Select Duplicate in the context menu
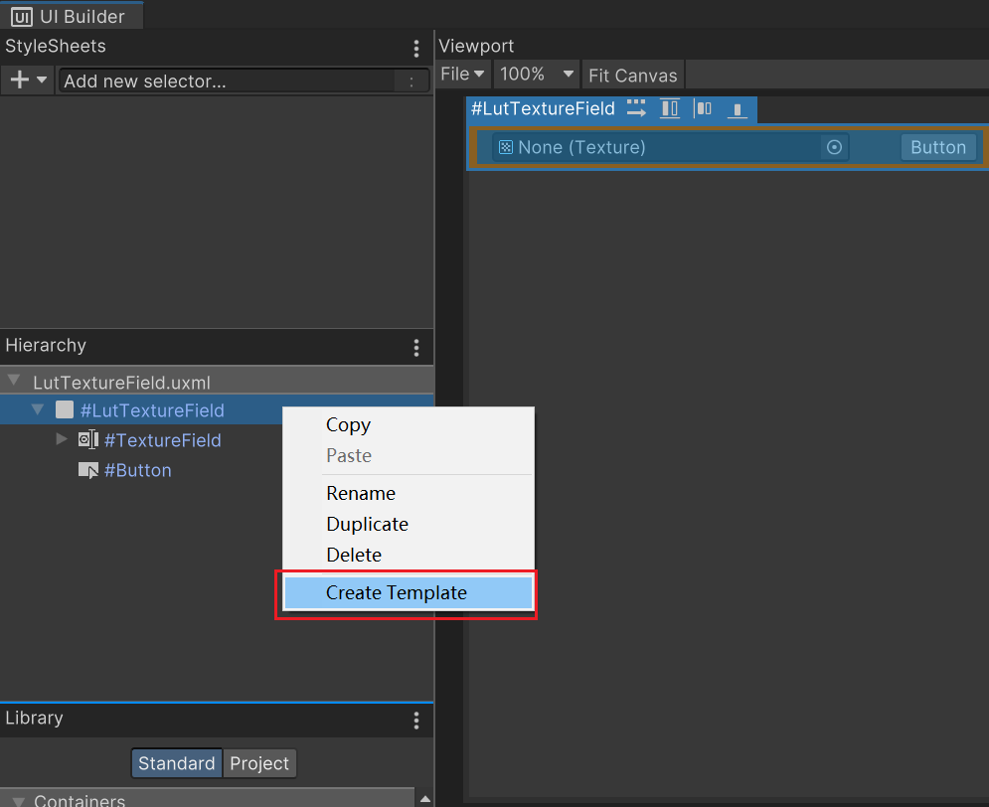This screenshot has height=807, width=989. pyautogui.click(x=367, y=524)
